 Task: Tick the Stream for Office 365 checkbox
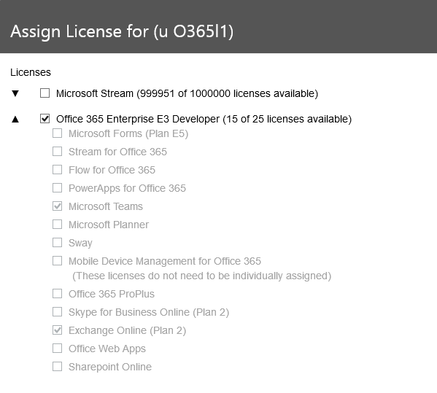pyautogui.click(x=58, y=152)
